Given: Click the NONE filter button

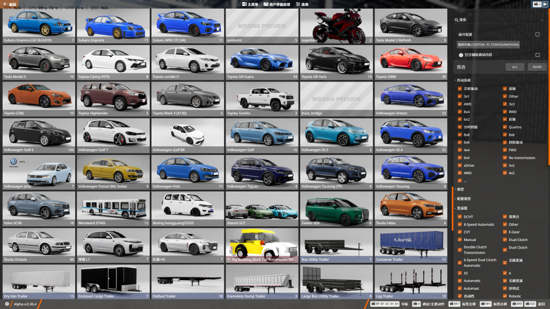Looking at the screenshot, I should [x=537, y=67].
